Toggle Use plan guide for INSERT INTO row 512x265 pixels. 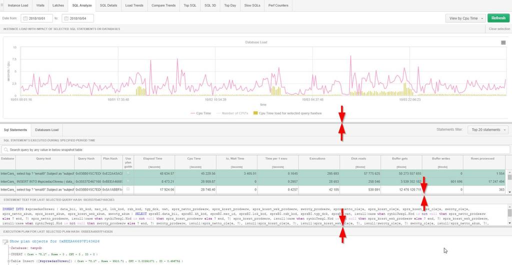click(127, 181)
